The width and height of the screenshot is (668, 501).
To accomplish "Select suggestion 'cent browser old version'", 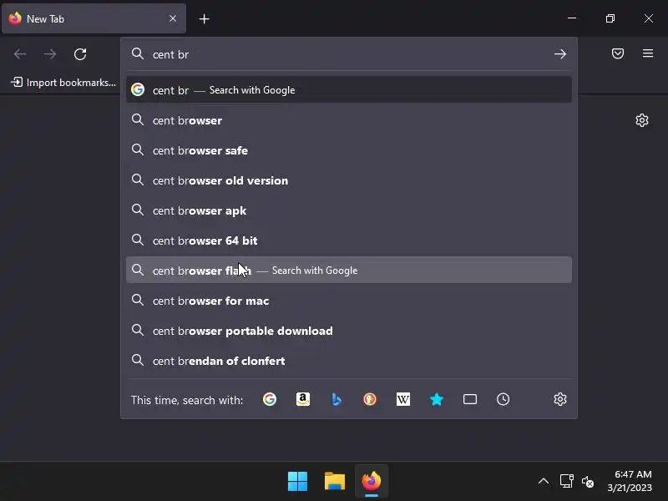I will [348, 180].
